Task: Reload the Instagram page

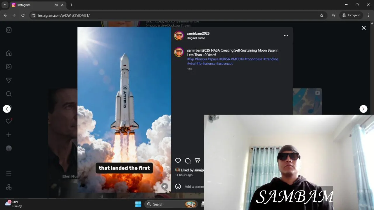Action: pos(23,15)
